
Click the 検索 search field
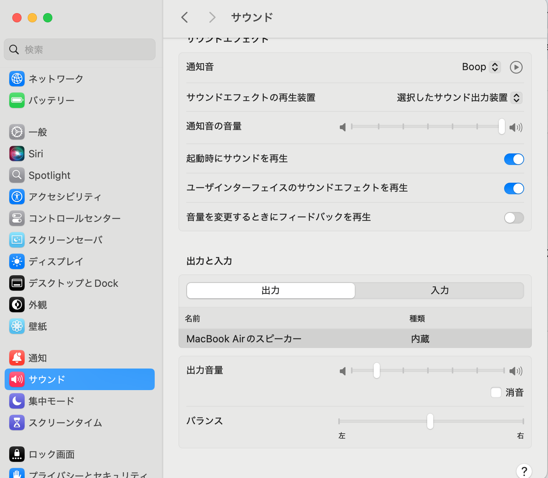tap(80, 49)
